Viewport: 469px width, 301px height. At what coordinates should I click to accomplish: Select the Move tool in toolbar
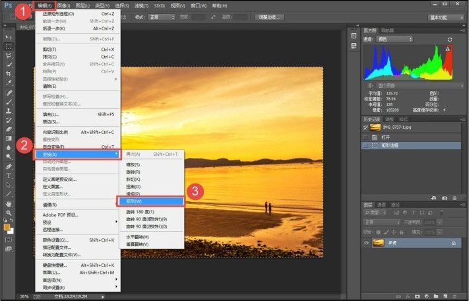pos(9,38)
